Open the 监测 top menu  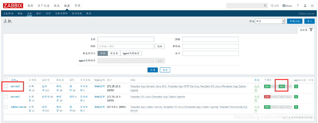30,6
